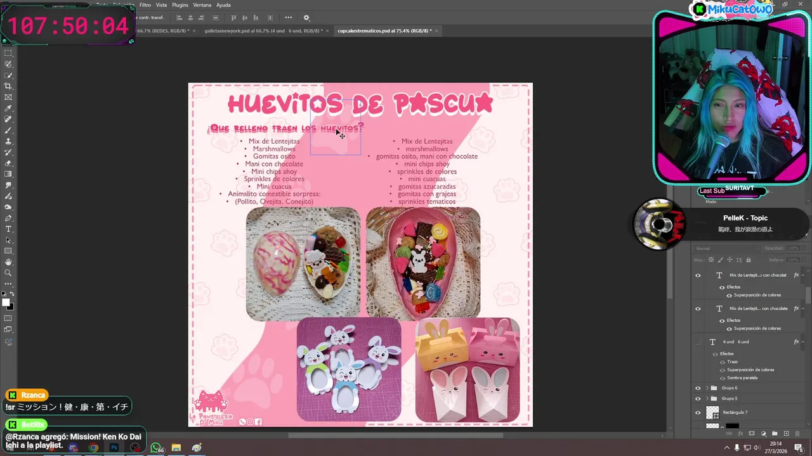The image size is (812, 456).
Task: Expand the Grupo 5 folder
Action: coord(707,399)
